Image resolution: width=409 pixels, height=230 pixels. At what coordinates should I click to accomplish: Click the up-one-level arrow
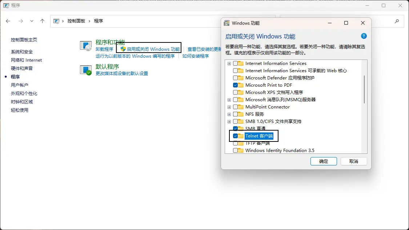click(x=42, y=21)
